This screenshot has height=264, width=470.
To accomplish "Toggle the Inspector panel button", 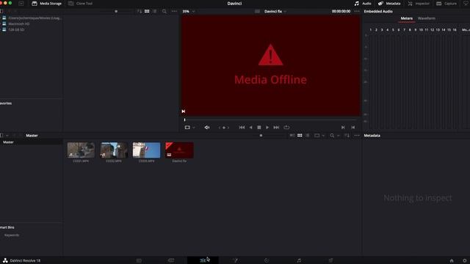I will coord(419,4).
